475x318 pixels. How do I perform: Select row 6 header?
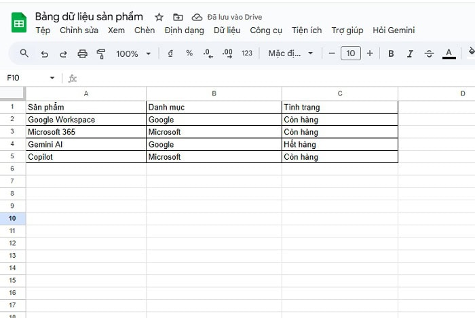click(12, 168)
